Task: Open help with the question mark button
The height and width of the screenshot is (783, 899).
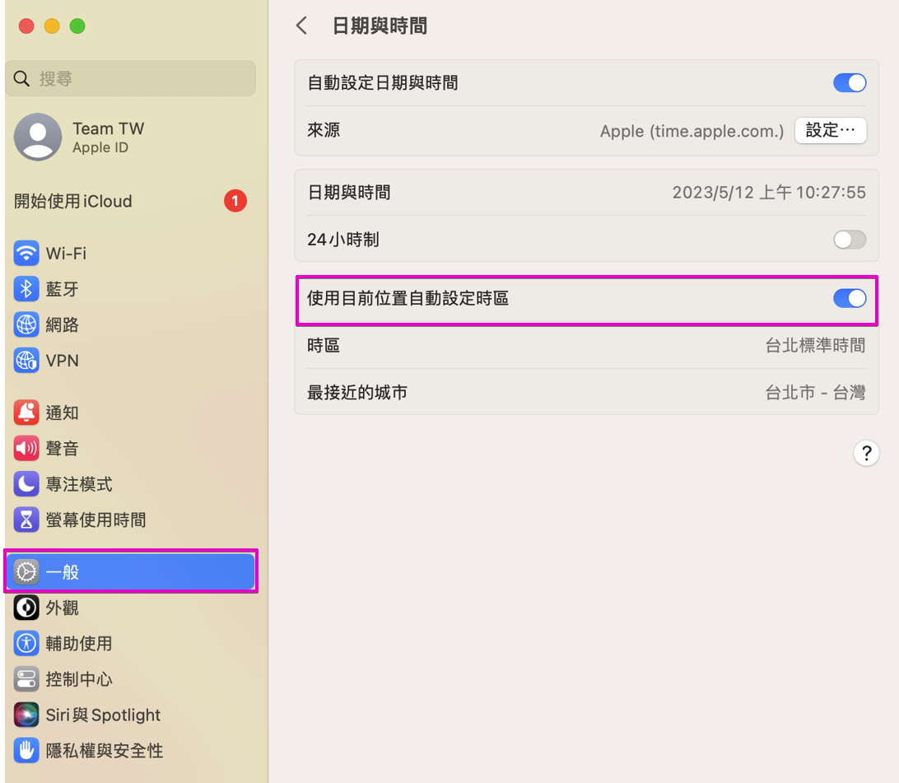Action: [x=865, y=453]
